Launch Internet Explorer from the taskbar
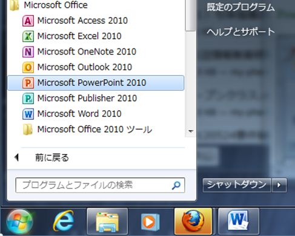This screenshot has width=295, height=236. (x=64, y=221)
